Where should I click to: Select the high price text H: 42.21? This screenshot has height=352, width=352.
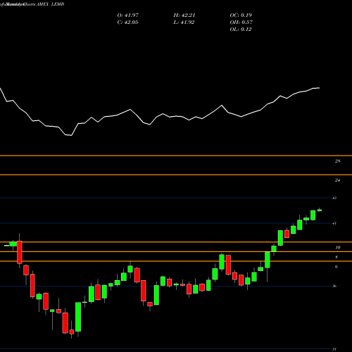pyautogui.click(x=184, y=15)
